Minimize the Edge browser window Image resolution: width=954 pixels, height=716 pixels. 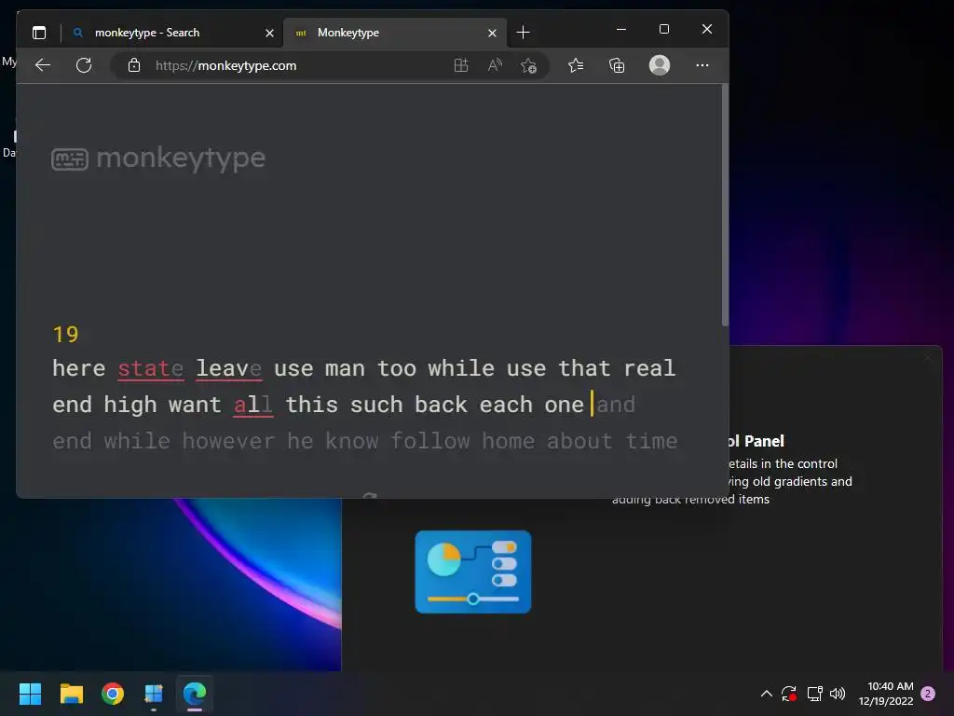tap(621, 29)
